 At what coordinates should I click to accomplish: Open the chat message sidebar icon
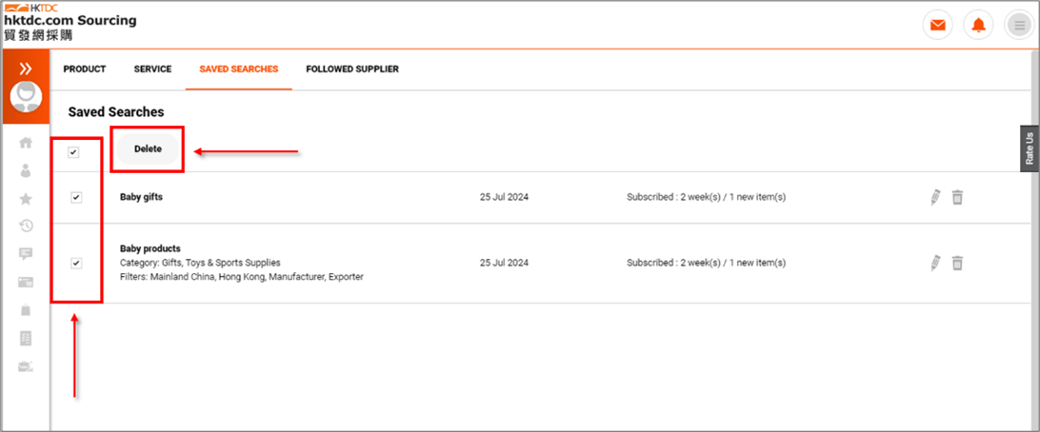coord(26,254)
